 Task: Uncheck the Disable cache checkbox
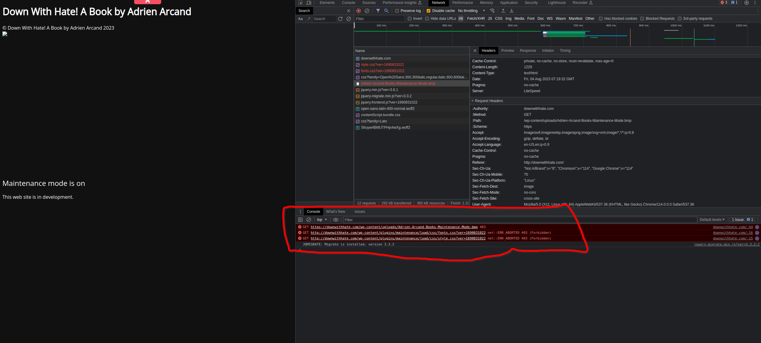click(x=429, y=11)
